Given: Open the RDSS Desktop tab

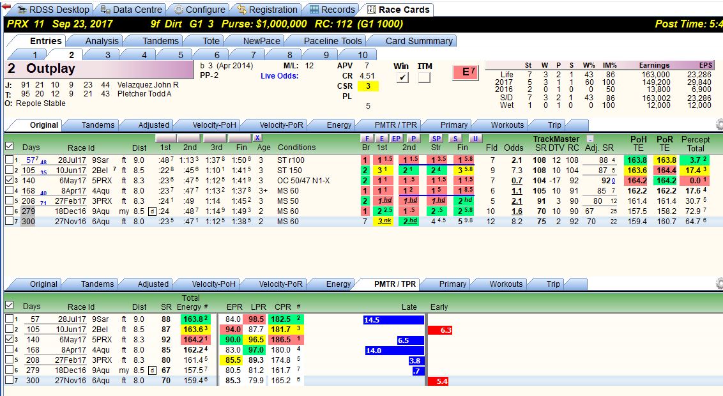Looking at the screenshot, I should [52, 10].
